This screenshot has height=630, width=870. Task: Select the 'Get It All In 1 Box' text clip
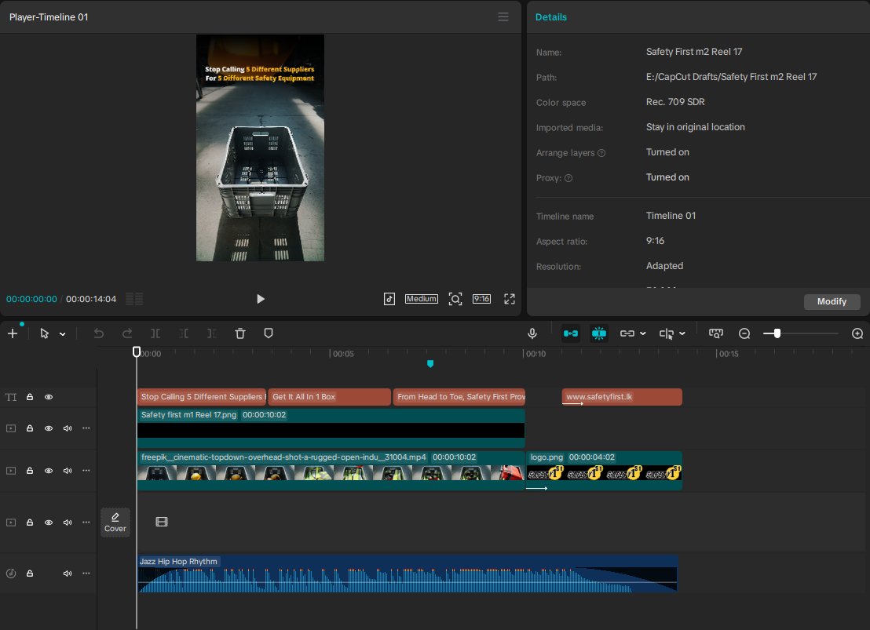point(330,397)
